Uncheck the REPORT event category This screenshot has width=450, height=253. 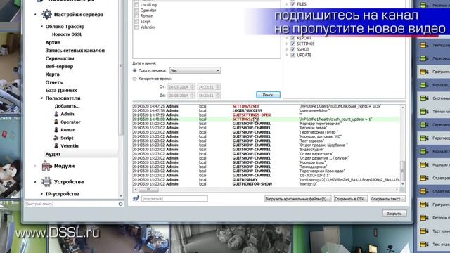pos(293,38)
